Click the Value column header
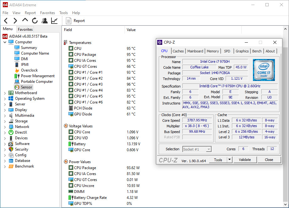The height and width of the screenshot is (208, 289). click(183, 30)
